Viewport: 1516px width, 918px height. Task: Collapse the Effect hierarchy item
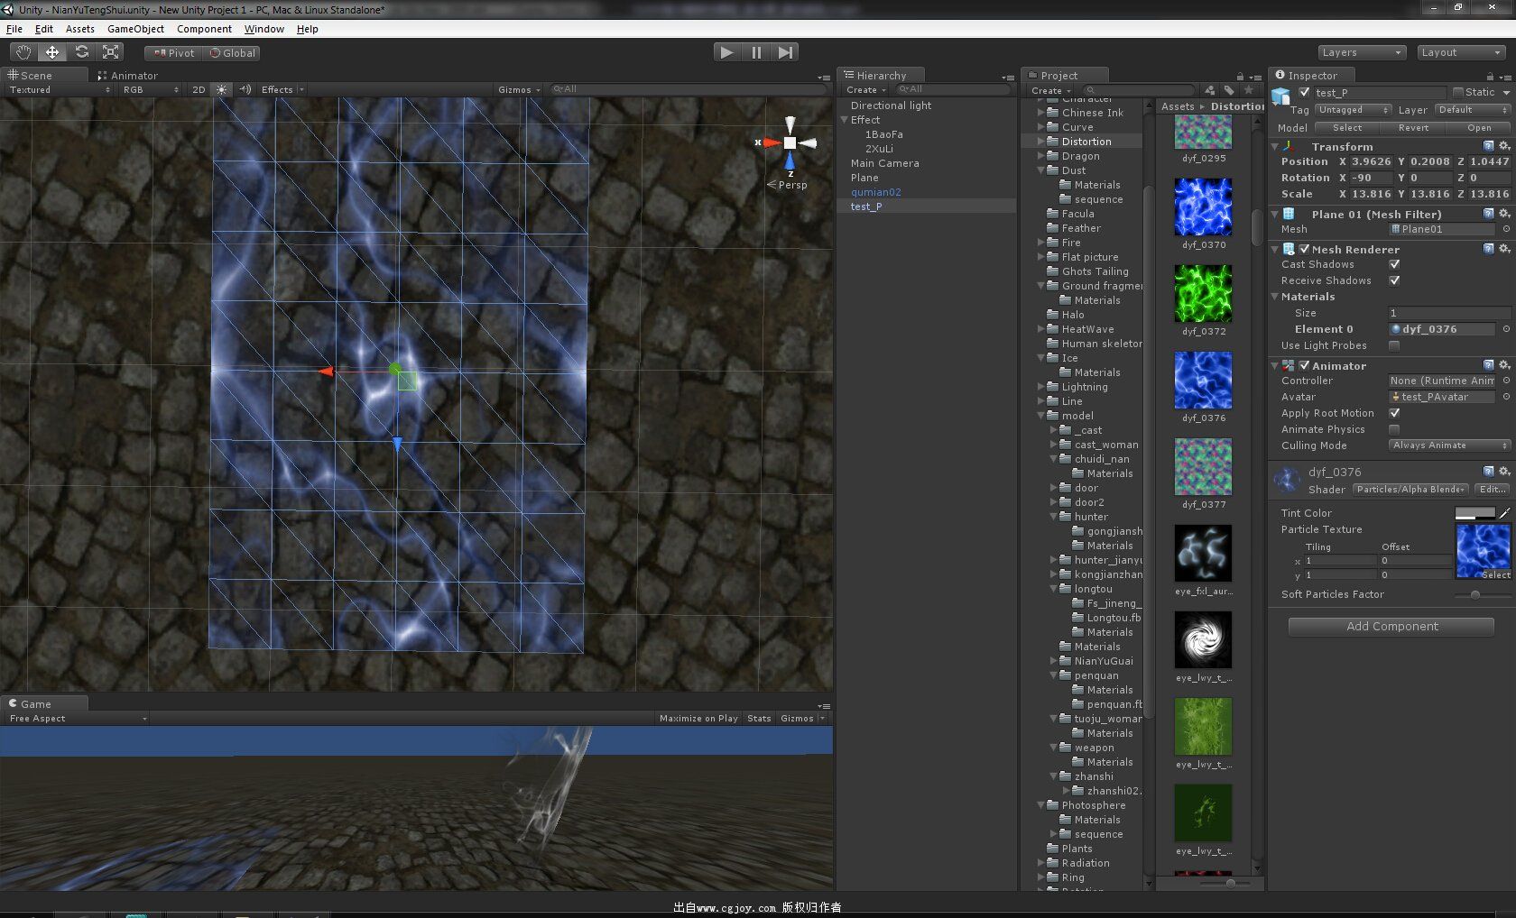(845, 120)
